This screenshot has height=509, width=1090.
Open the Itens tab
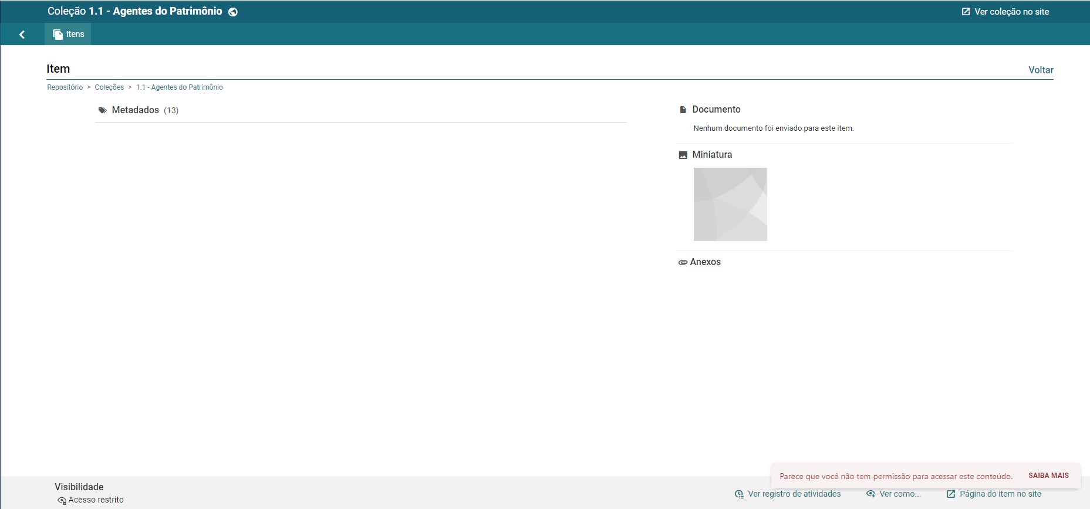pos(68,34)
